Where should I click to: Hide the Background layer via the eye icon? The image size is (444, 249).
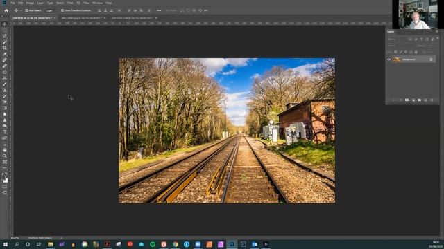pyautogui.click(x=388, y=59)
